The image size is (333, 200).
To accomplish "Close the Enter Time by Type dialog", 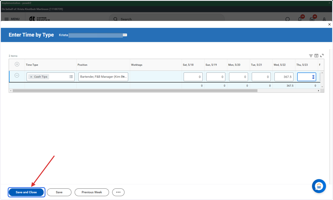I will pyautogui.click(x=329, y=24).
